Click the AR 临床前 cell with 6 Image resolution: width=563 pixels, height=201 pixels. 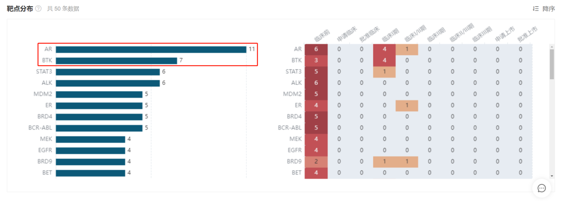316,49
